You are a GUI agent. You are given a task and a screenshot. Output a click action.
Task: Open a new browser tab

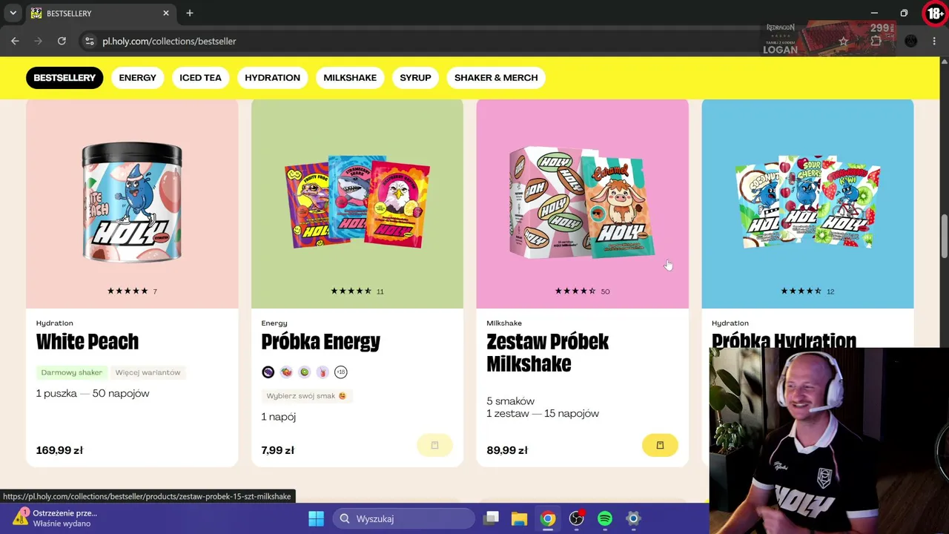click(x=190, y=13)
